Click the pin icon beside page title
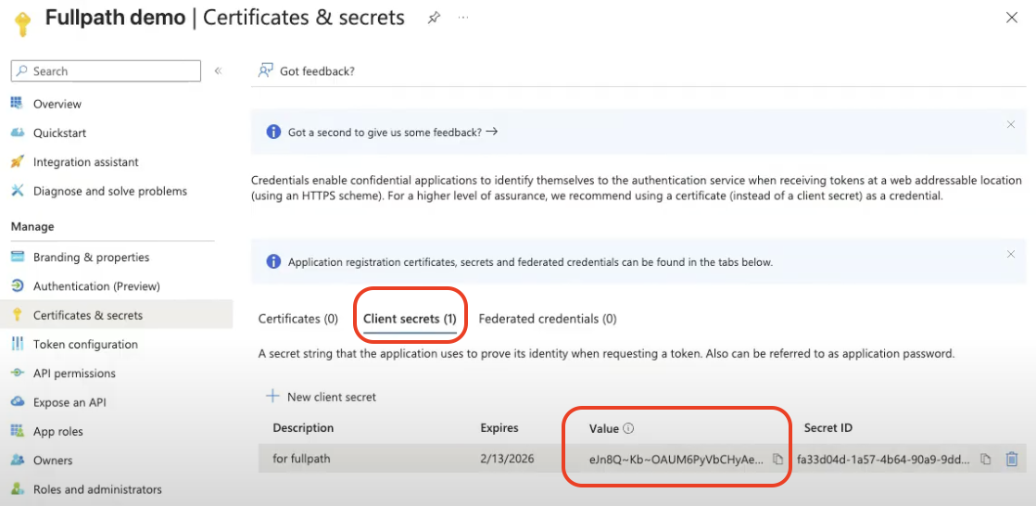The height and width of the screenshot is (506, 1036). click(434, 18)
